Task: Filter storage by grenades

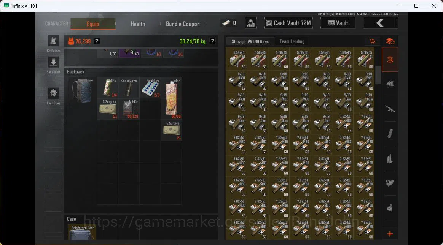Action: click(x=390, y=208)
